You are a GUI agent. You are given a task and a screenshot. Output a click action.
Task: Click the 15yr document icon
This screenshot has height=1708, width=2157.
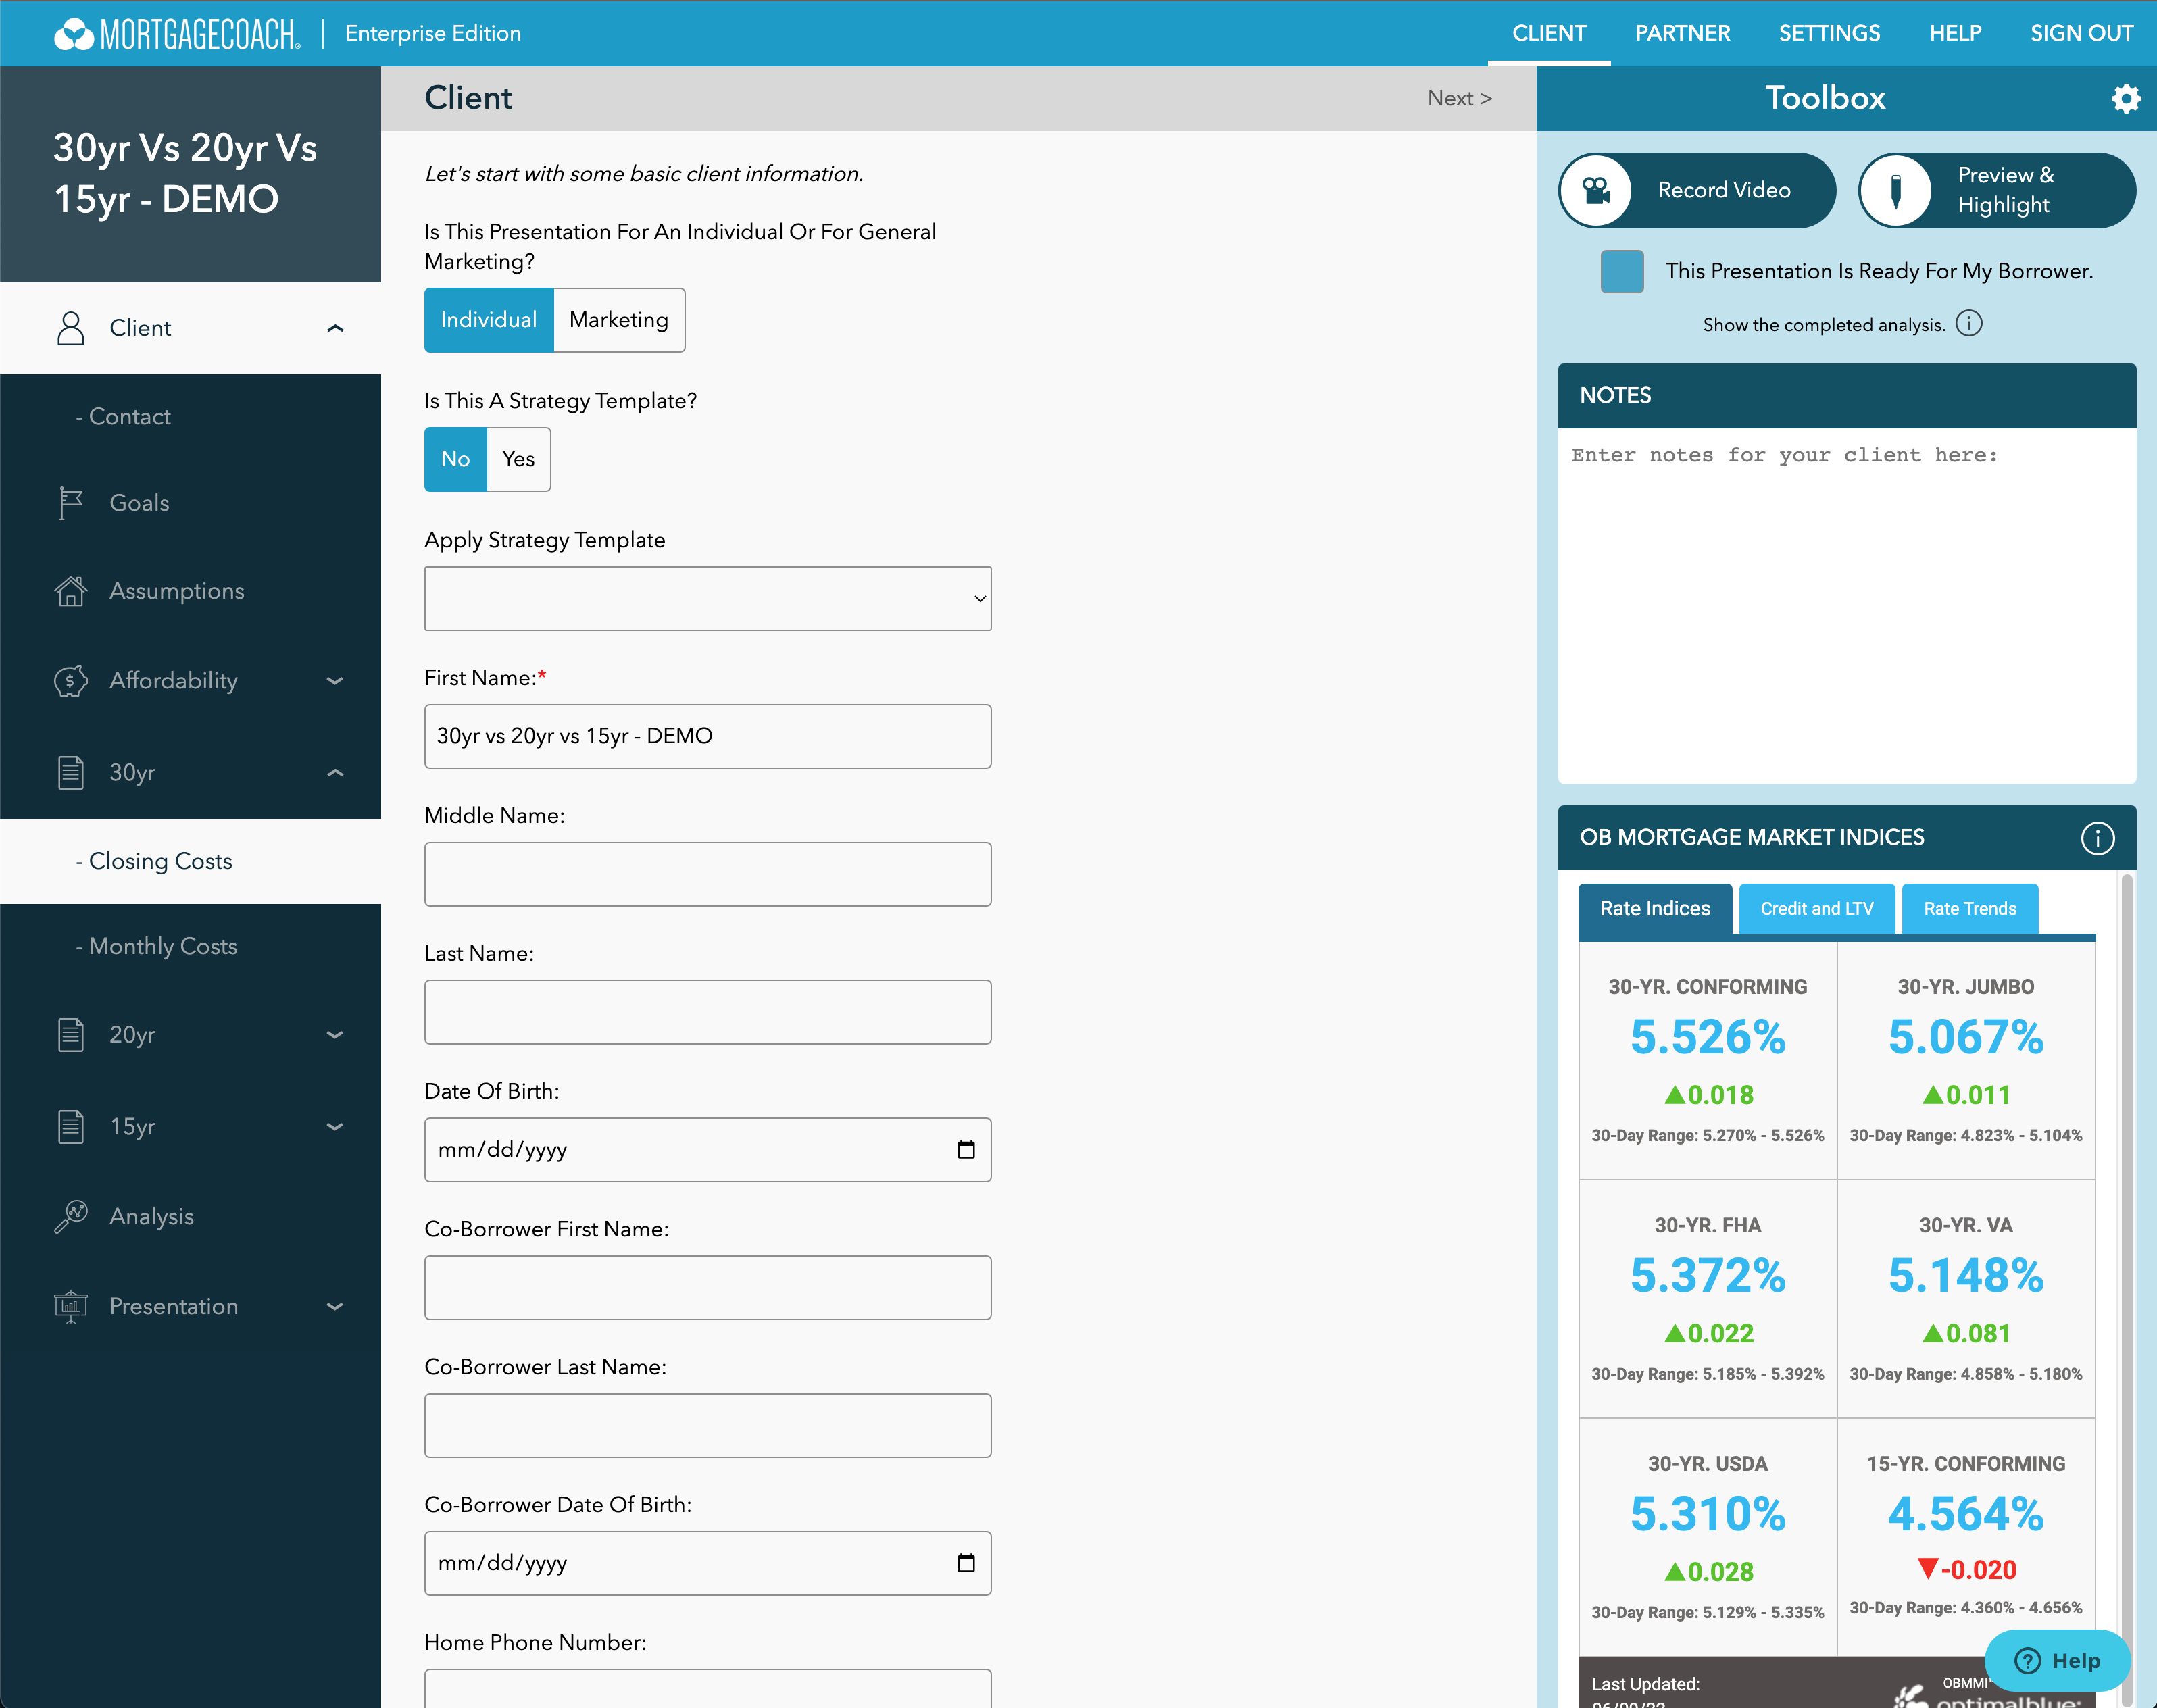click(x=71, y=1127)
